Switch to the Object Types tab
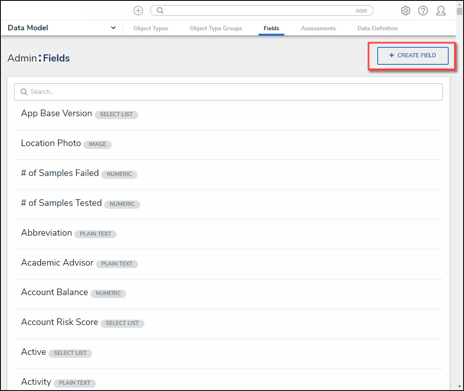 (151, 28)
